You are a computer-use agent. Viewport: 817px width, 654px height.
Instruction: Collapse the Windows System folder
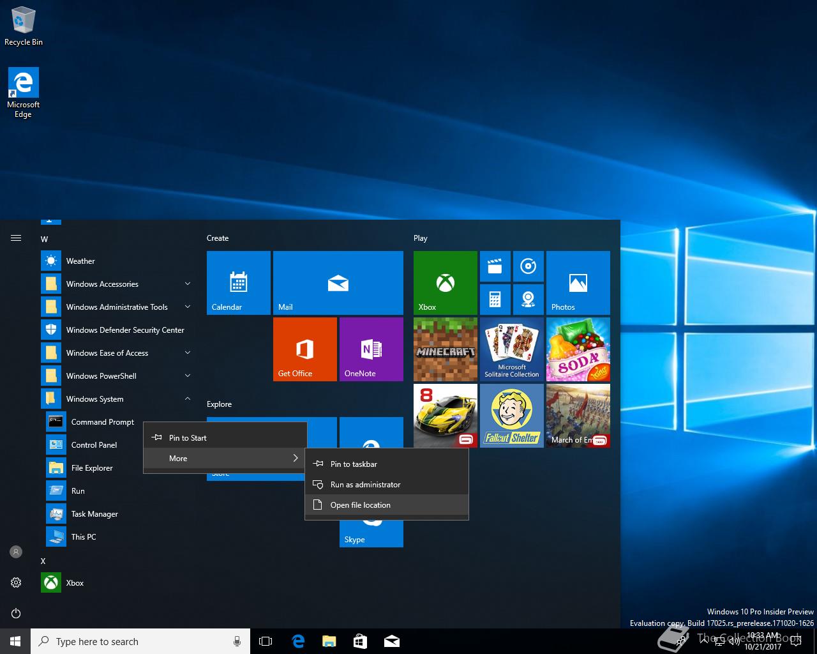click(x=95, y=399)
